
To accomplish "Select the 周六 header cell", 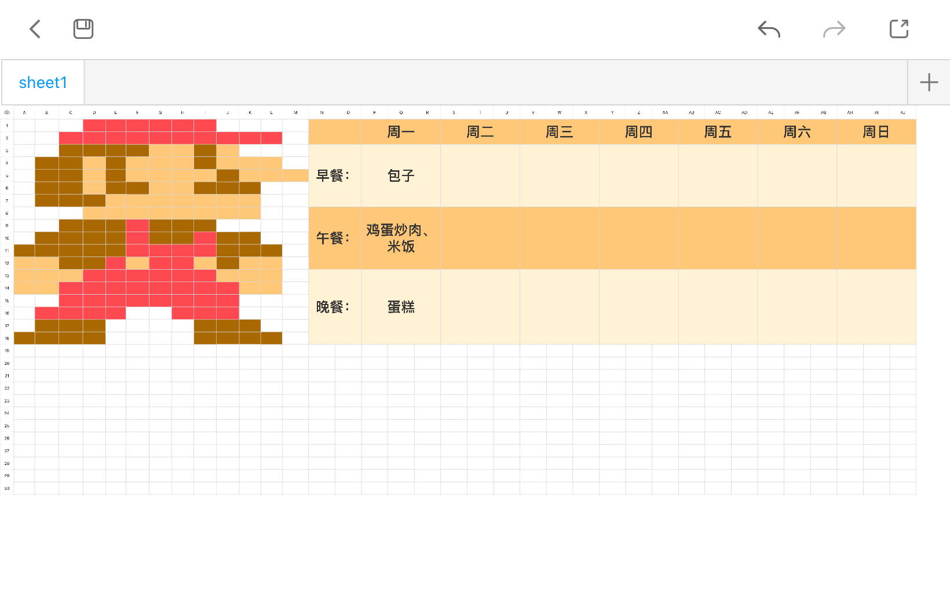I will point(797,132).
